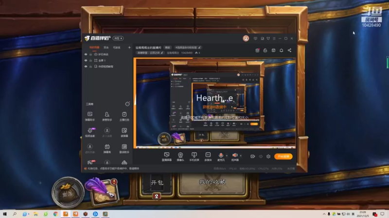
Task: Open File Explorer from the taskbar
Action: click(35, 214)
